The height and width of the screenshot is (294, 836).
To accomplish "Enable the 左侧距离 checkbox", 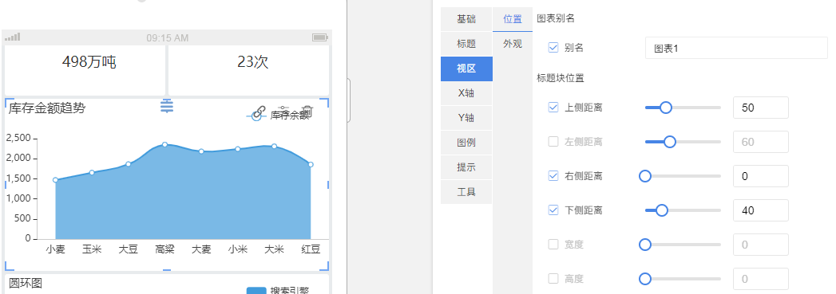I will (553, 141).
